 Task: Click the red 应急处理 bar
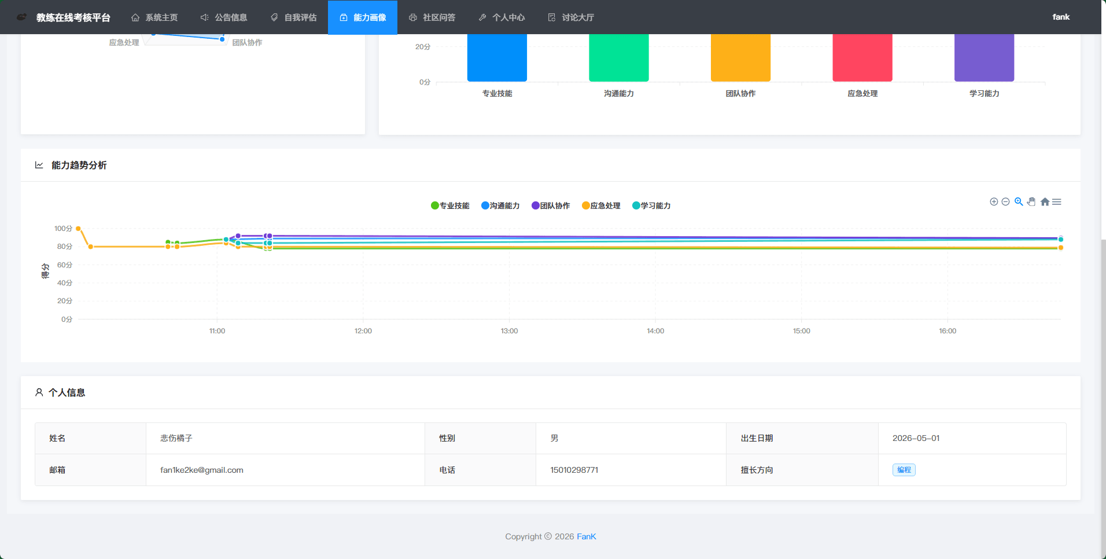click(862, 57)
